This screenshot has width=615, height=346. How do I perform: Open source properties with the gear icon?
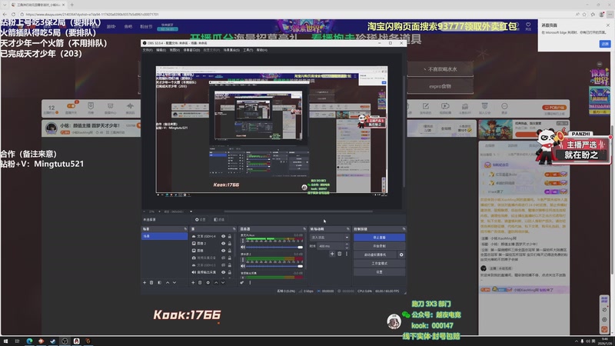pyautogui.click(x=208, y=282)
